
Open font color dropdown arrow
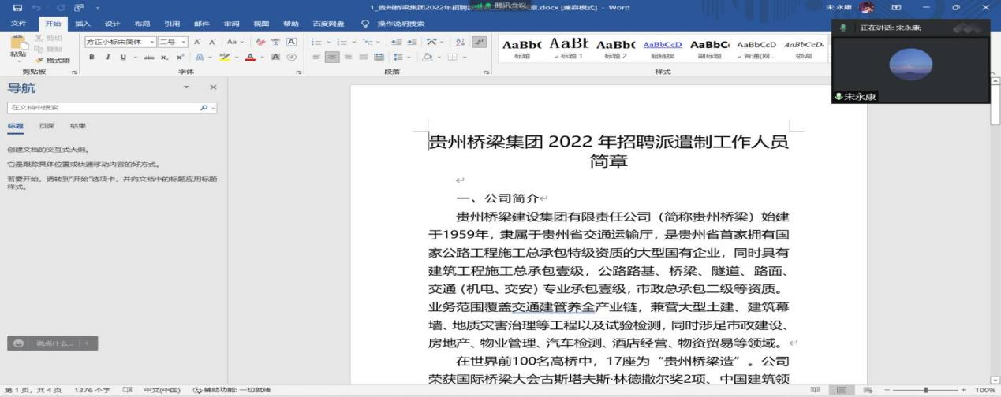pyautogui.click(x=261, y=58)
